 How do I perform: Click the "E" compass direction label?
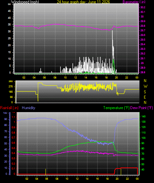coord(145,97)
